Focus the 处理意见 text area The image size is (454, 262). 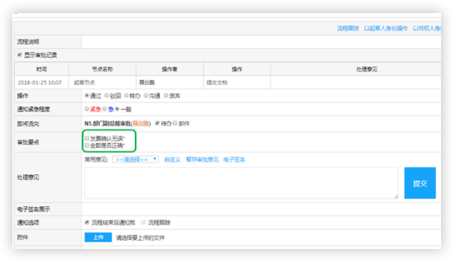click(242, 183)
